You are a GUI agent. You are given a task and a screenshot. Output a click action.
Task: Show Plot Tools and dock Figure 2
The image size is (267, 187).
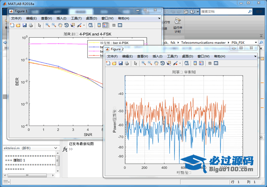pyautogui.click(x=216, y=63)
